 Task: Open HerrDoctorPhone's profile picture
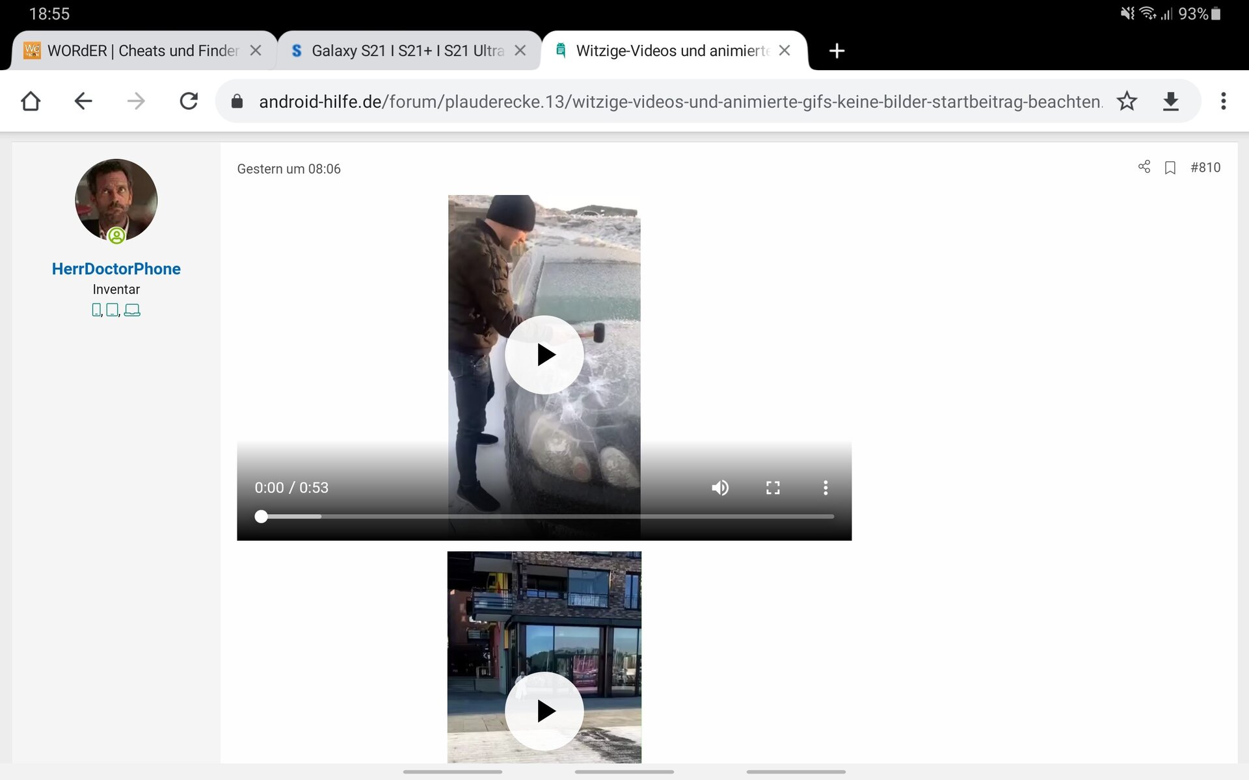click(x=116, y=200)
